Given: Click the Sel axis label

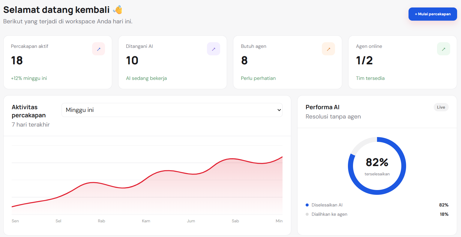Looking at the screenshot, I should (58, 221).
